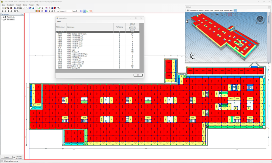Click the Ändern button in left panel

6,157
